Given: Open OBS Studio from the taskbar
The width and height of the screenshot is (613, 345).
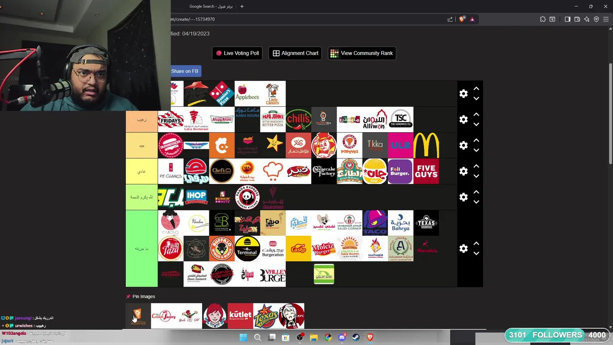Looking at the screenshot, I should pyautogui.click(x=300, y=337).
